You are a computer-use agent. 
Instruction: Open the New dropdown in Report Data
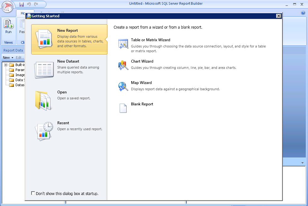point(8,58)
